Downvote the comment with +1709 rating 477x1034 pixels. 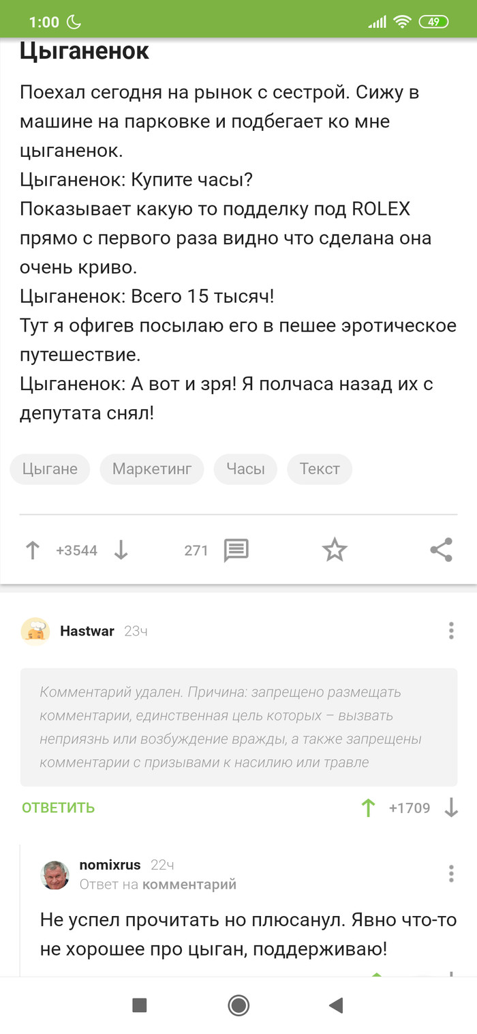click(x=451, y=807)
